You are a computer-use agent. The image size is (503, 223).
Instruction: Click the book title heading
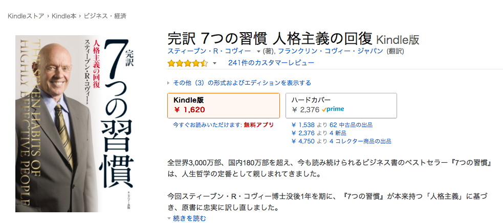pos(270,39)
